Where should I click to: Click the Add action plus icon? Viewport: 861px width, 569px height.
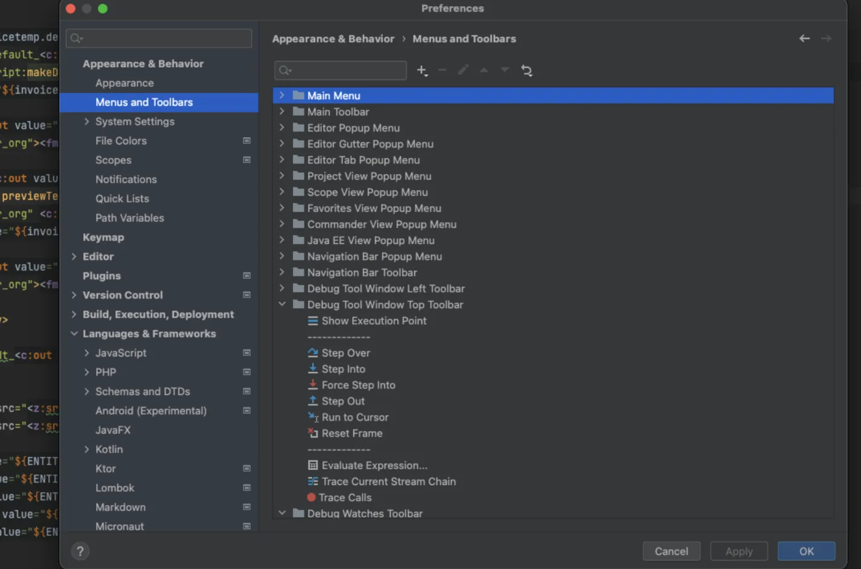coord(421,71)
